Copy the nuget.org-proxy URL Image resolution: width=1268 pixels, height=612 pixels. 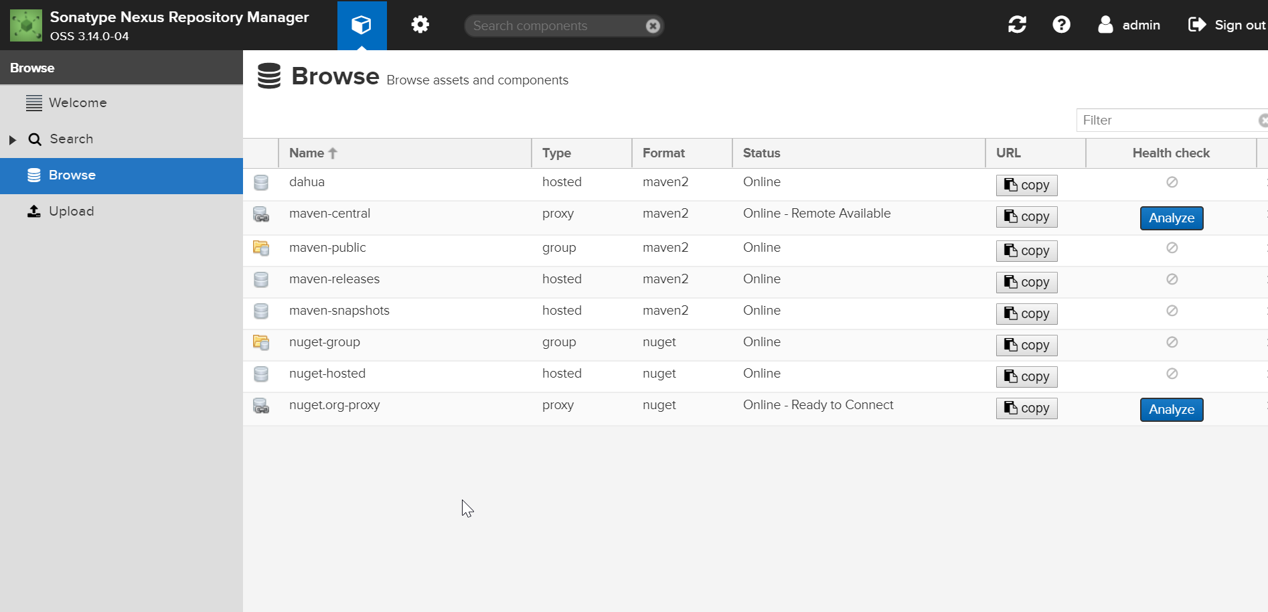[1026, 408]
